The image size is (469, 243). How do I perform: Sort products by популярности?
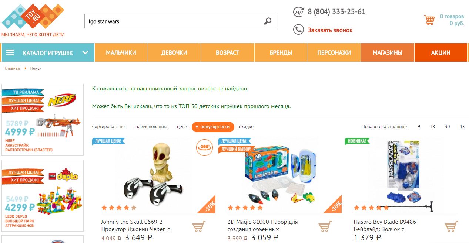(213, 127)
